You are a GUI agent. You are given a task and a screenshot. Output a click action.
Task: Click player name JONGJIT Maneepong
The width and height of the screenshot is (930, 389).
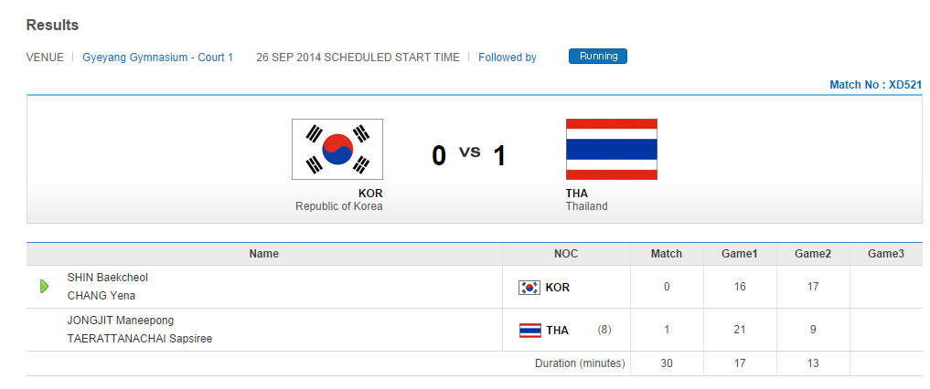pos(120,321)
